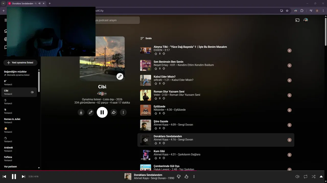327x183 pixels.
Task: Downvote the Şiire Gazele track
Action: point(164,128)
